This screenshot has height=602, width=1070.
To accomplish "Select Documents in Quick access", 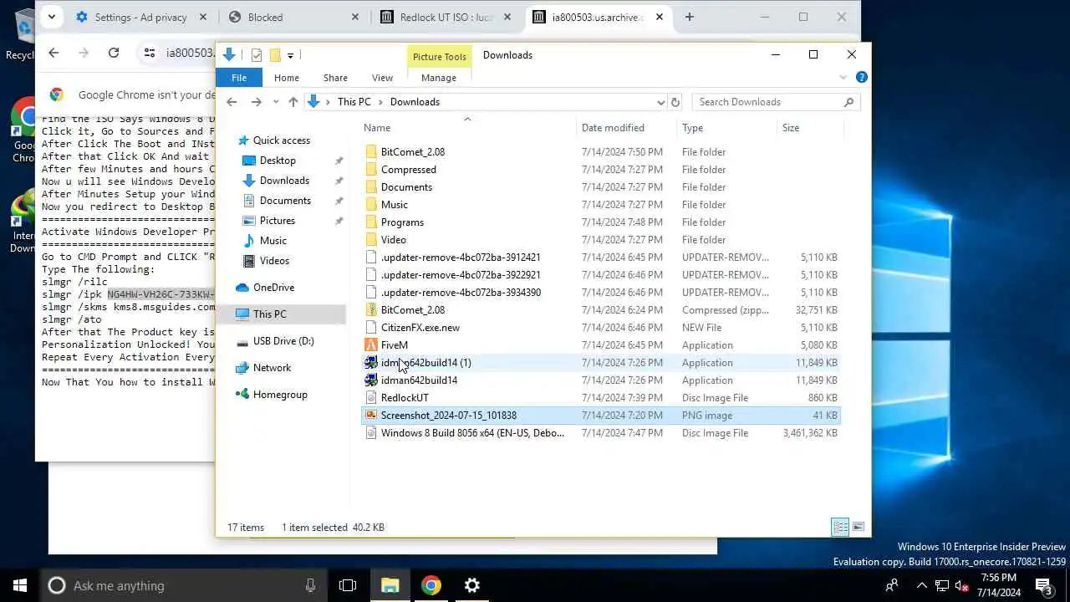I will pos(285,201).
